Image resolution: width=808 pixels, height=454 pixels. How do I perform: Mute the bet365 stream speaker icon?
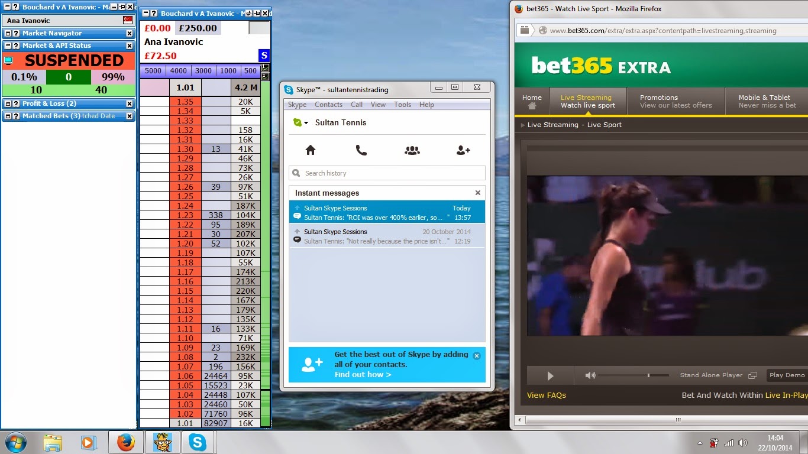point(590,375)
